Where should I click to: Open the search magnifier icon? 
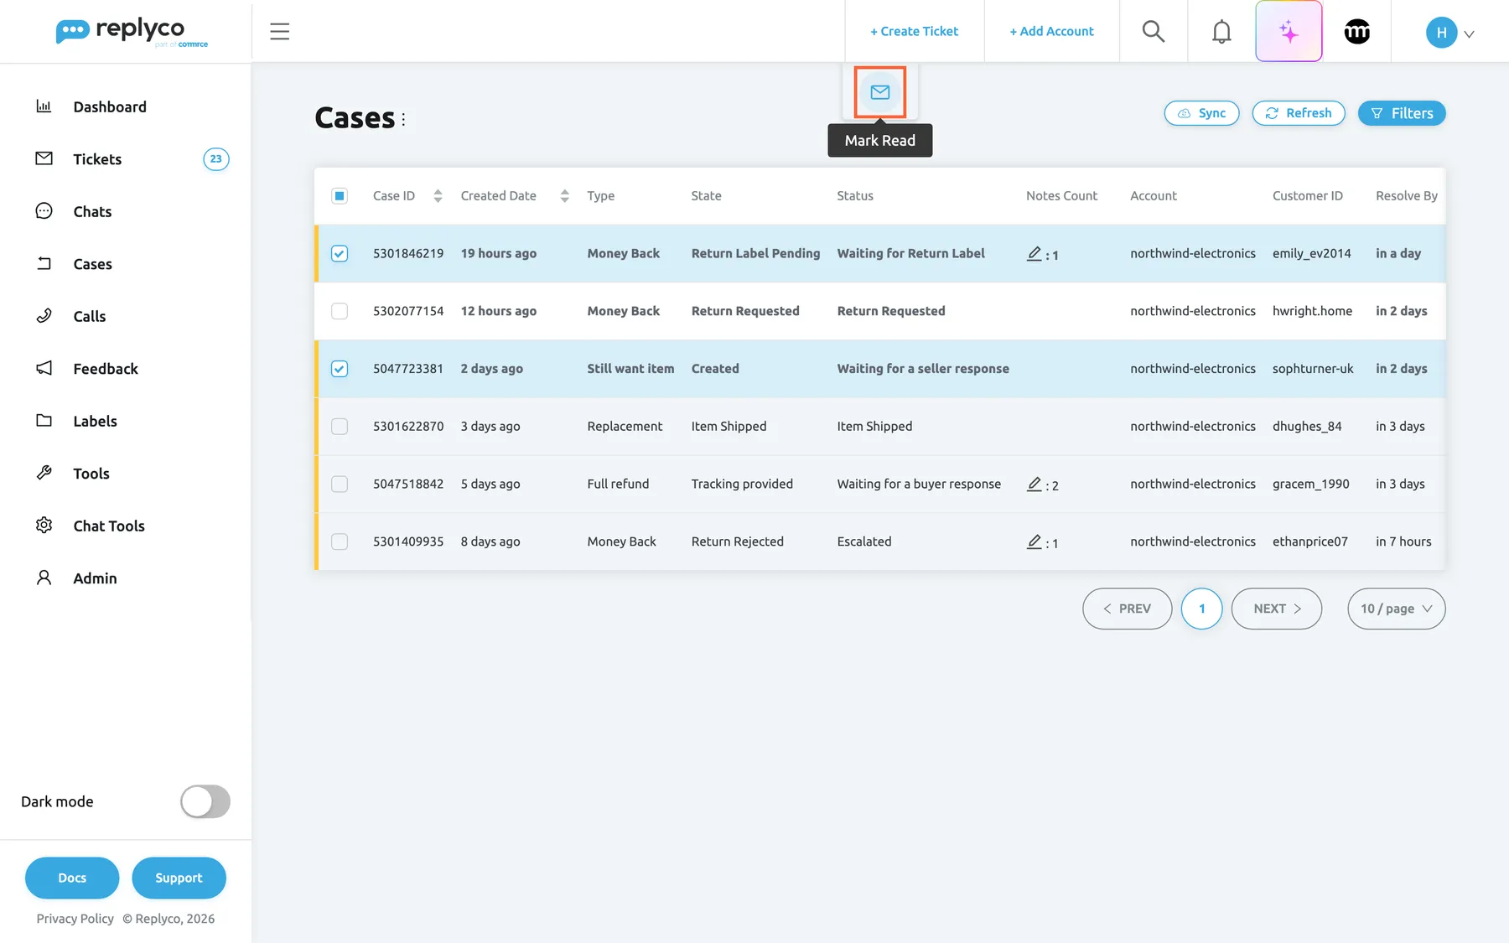coord(1154,32)
